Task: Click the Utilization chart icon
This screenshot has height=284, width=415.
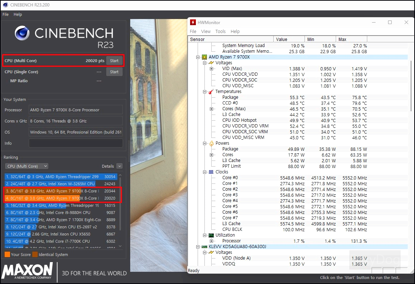Action: point(211,235)
